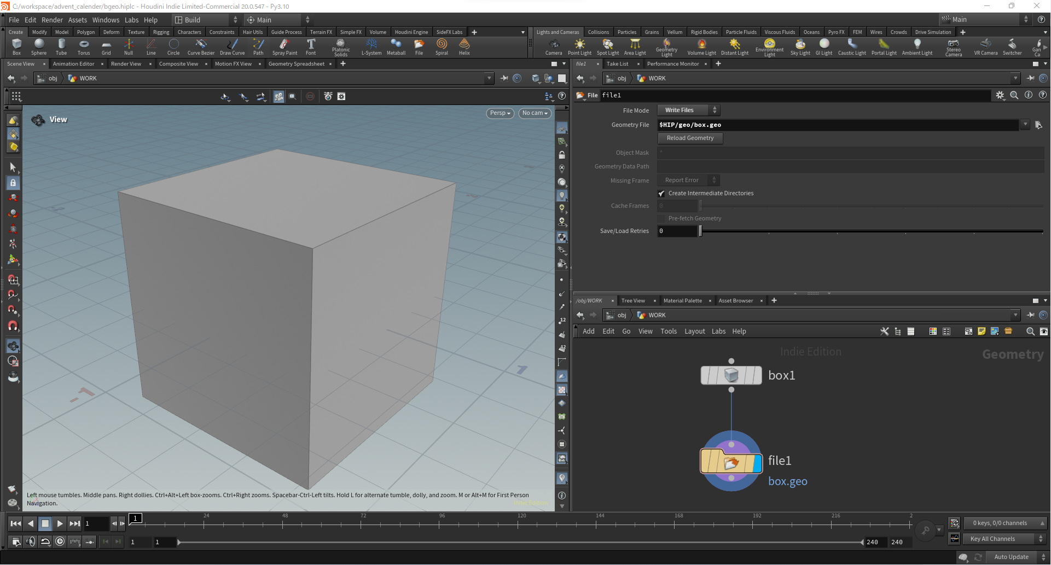Open the Persp view dropdown
This screenshot has height=565, width=1051.
499,113
